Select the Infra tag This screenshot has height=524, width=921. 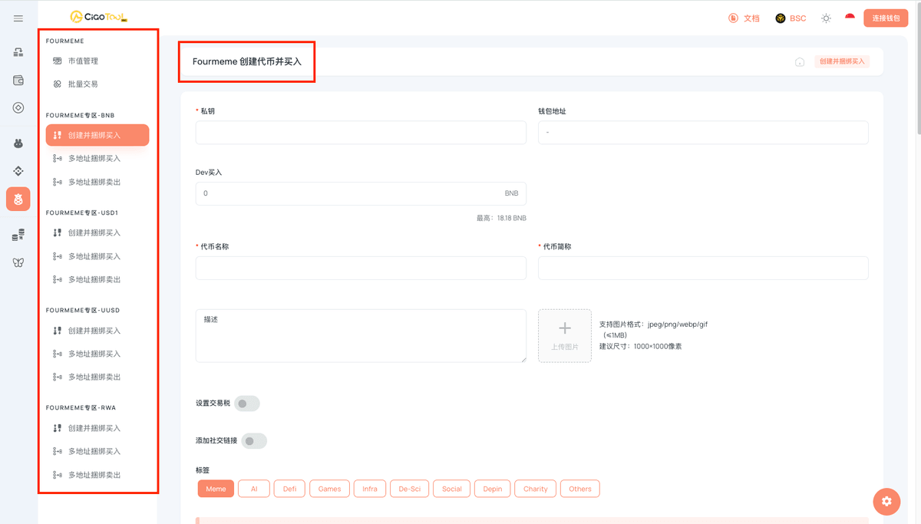click(370, 489)
